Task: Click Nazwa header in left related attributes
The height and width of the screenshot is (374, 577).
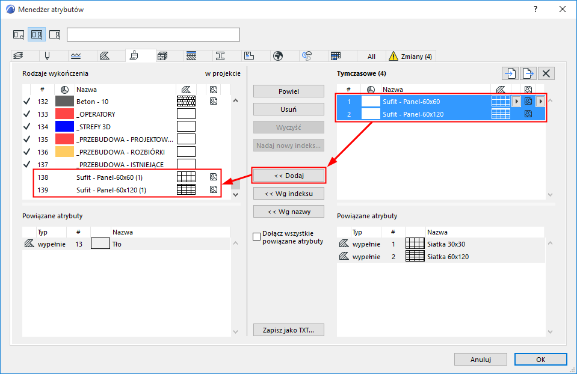Action: tap(123, 232)
